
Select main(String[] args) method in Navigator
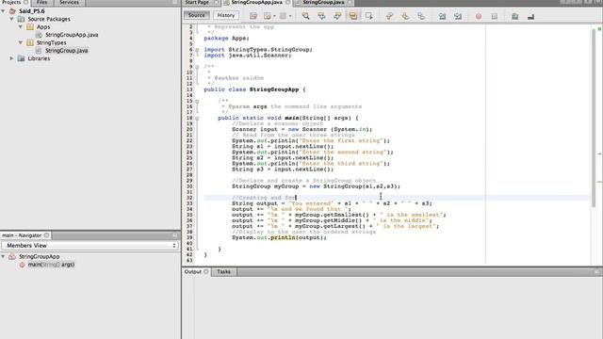coord(51,265)
